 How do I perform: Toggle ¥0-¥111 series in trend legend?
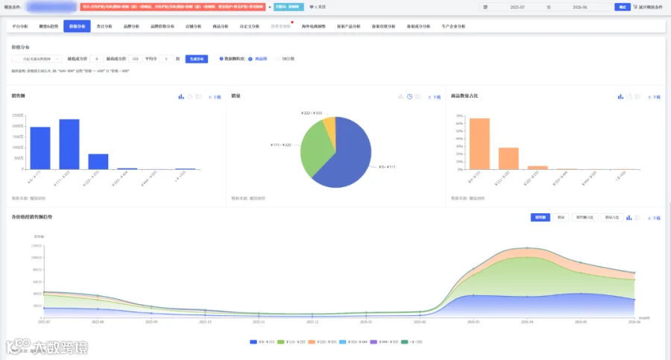pyautogui.click(x=262, y=342)
